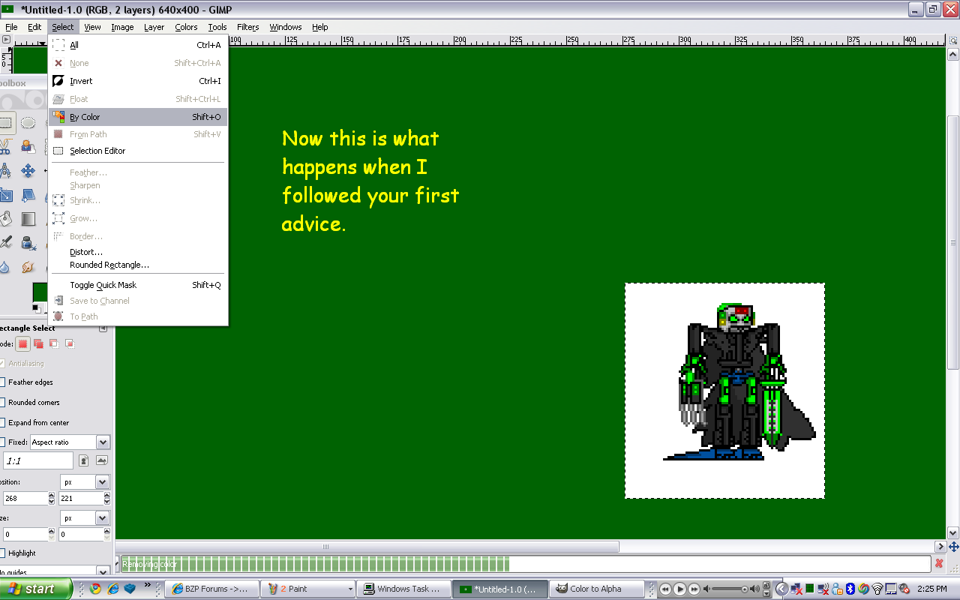Enable Feather edges checkbox
The image size is (960, 600).
click(2, 382)
